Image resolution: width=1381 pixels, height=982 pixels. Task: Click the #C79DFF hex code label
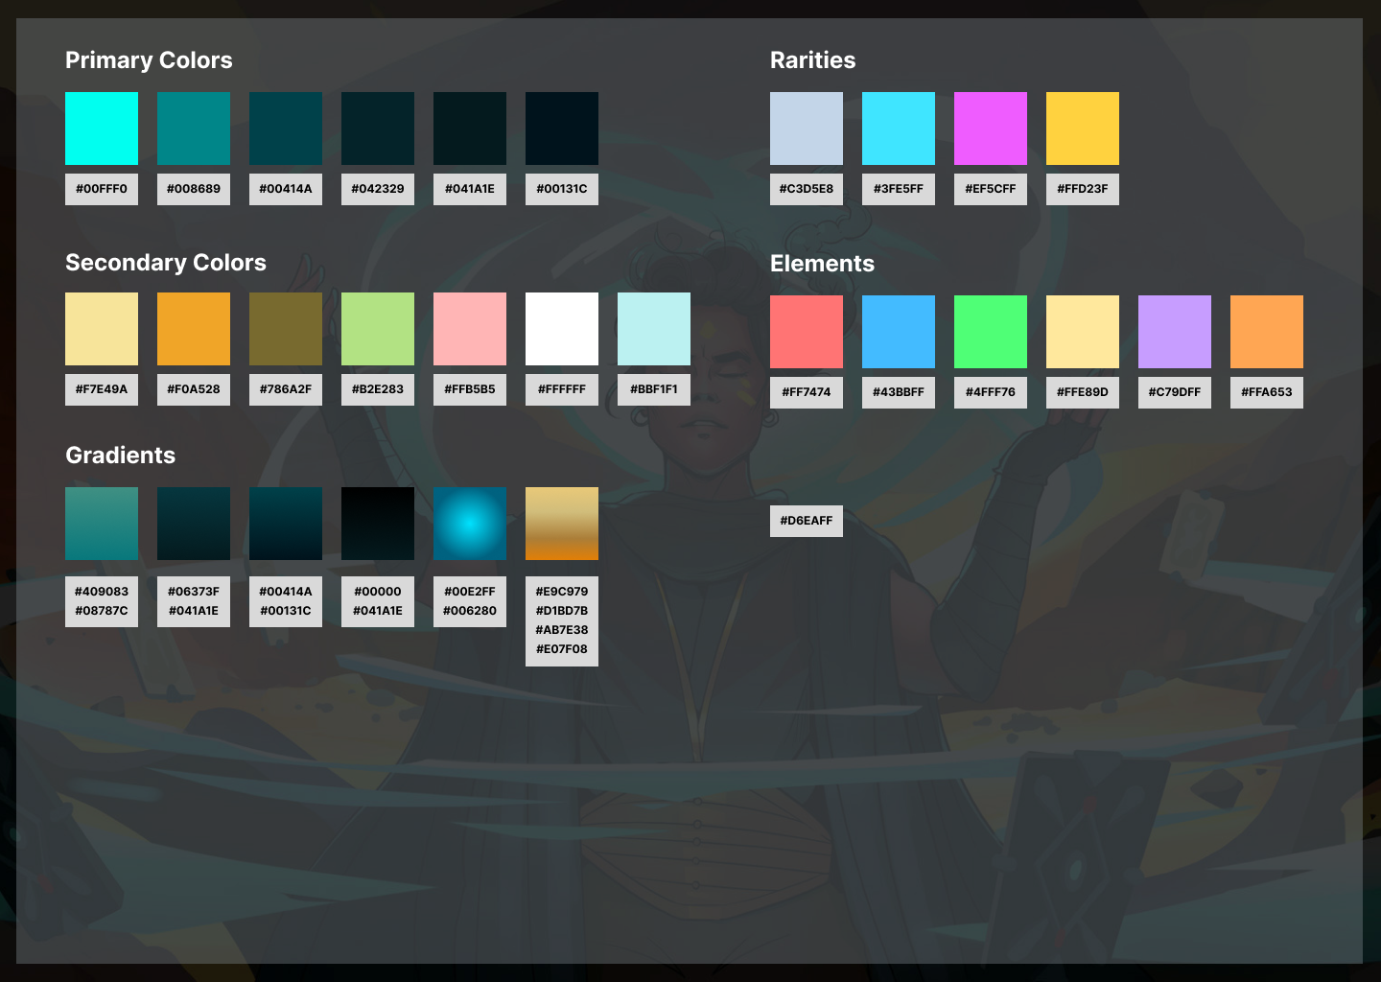1175,392
